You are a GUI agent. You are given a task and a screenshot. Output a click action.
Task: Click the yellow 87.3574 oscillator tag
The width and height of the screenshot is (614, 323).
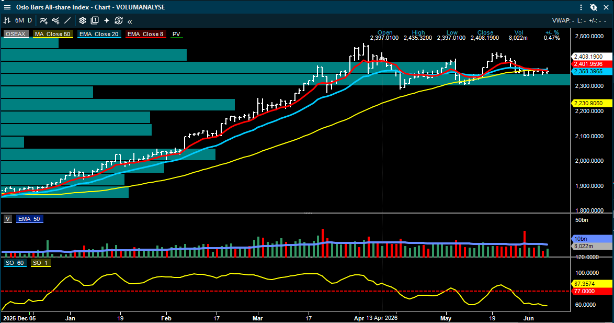(592, 284)
